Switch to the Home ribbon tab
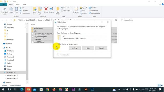The image size is (164, 92). pos(11,4)
